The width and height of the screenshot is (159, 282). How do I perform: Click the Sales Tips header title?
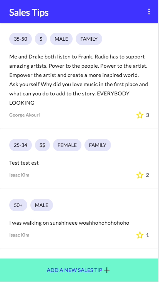(x=29, y=12)
